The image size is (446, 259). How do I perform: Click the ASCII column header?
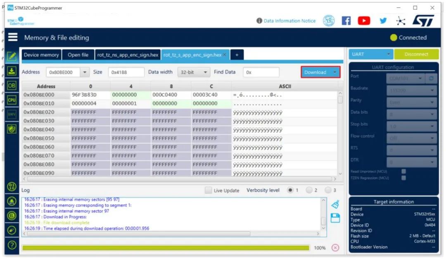(285, 86)
